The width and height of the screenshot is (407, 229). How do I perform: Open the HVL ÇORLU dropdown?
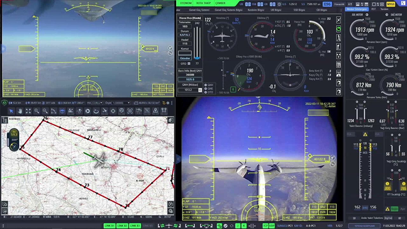pos(97,103)
